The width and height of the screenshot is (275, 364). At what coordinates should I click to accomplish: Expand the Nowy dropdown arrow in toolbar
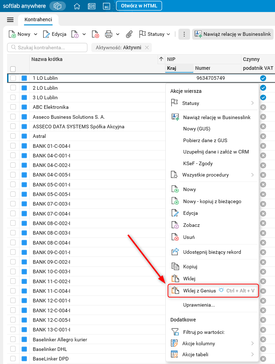pyautogui.click(x=35, y=34)
